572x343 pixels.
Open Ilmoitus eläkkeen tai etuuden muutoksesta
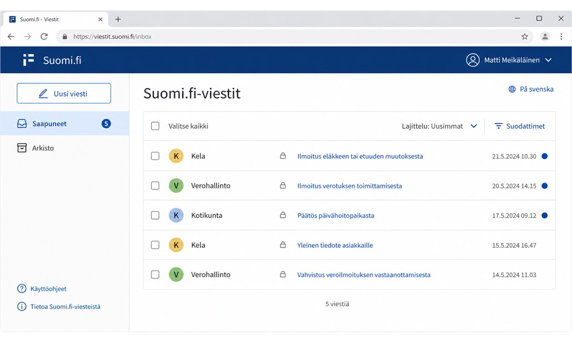(x=360, y=156)
